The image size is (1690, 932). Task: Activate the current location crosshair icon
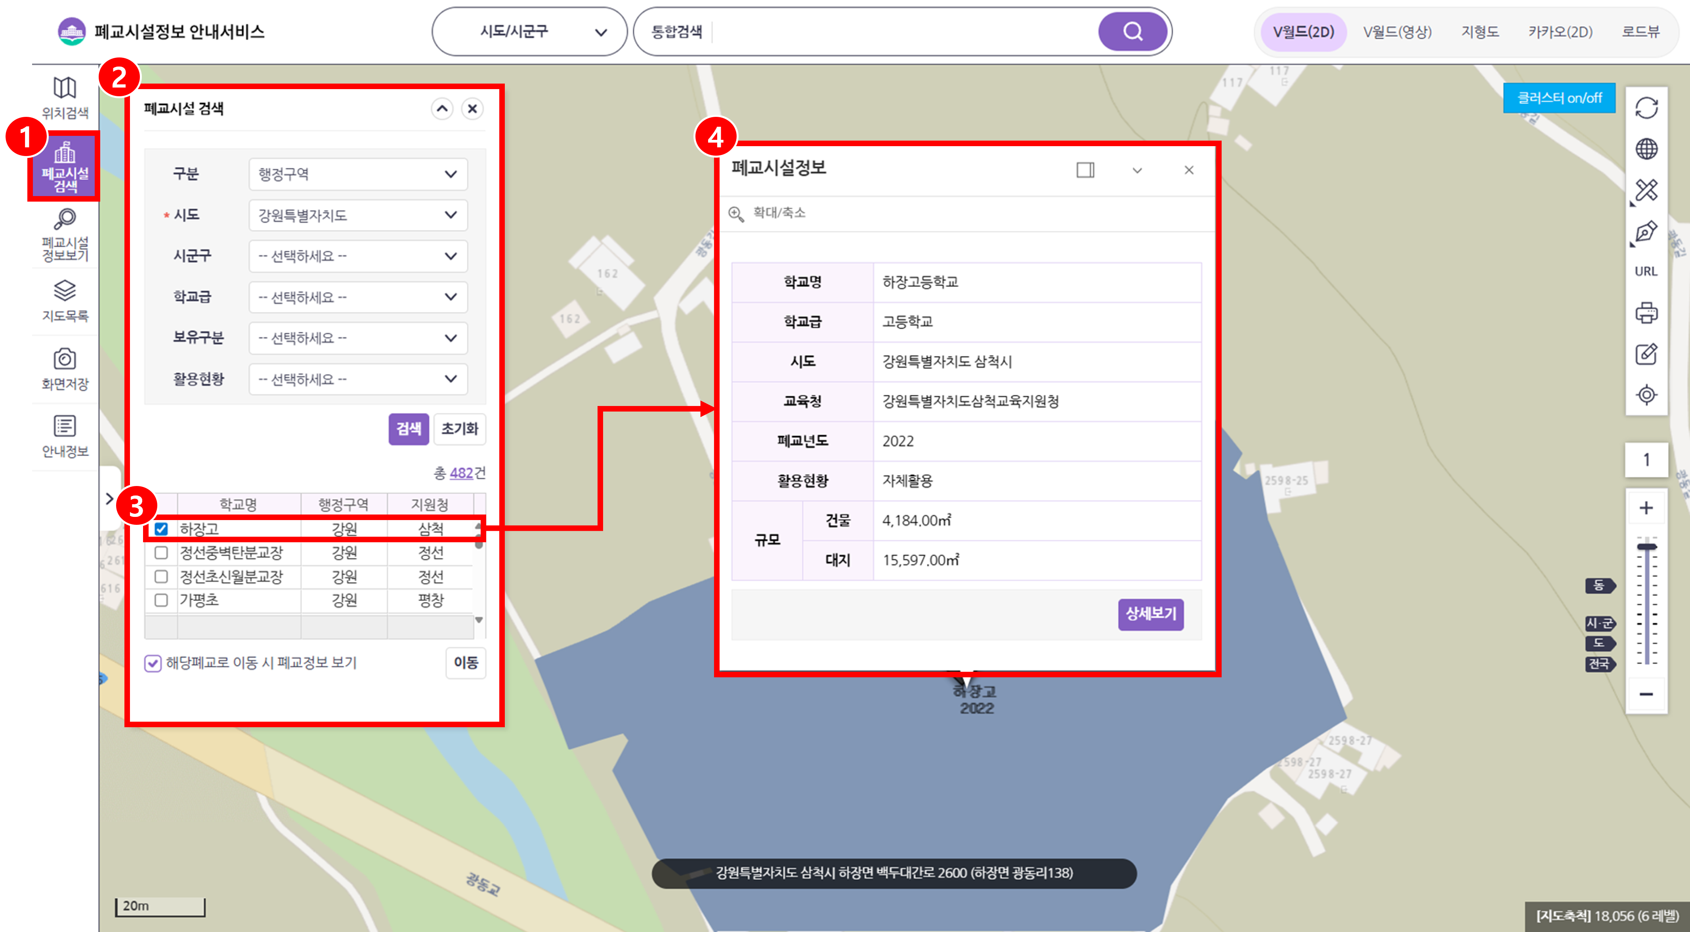tap(1646, 394)
